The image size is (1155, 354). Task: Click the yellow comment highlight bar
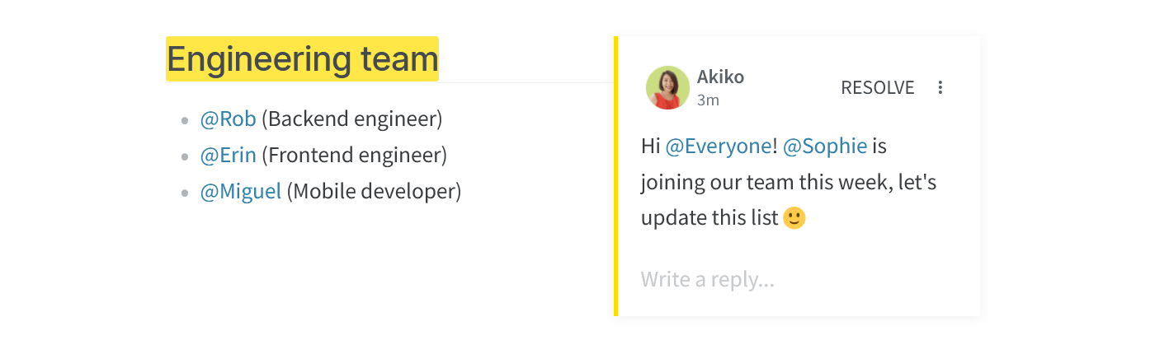(615, 176)
